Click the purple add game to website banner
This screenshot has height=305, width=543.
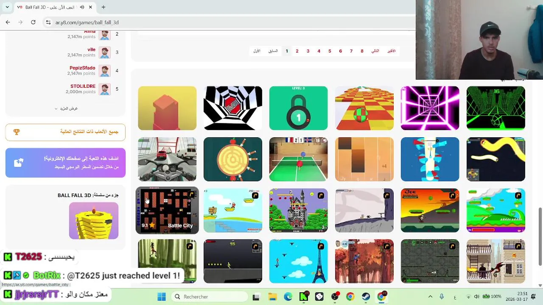[x=65, y=163]
